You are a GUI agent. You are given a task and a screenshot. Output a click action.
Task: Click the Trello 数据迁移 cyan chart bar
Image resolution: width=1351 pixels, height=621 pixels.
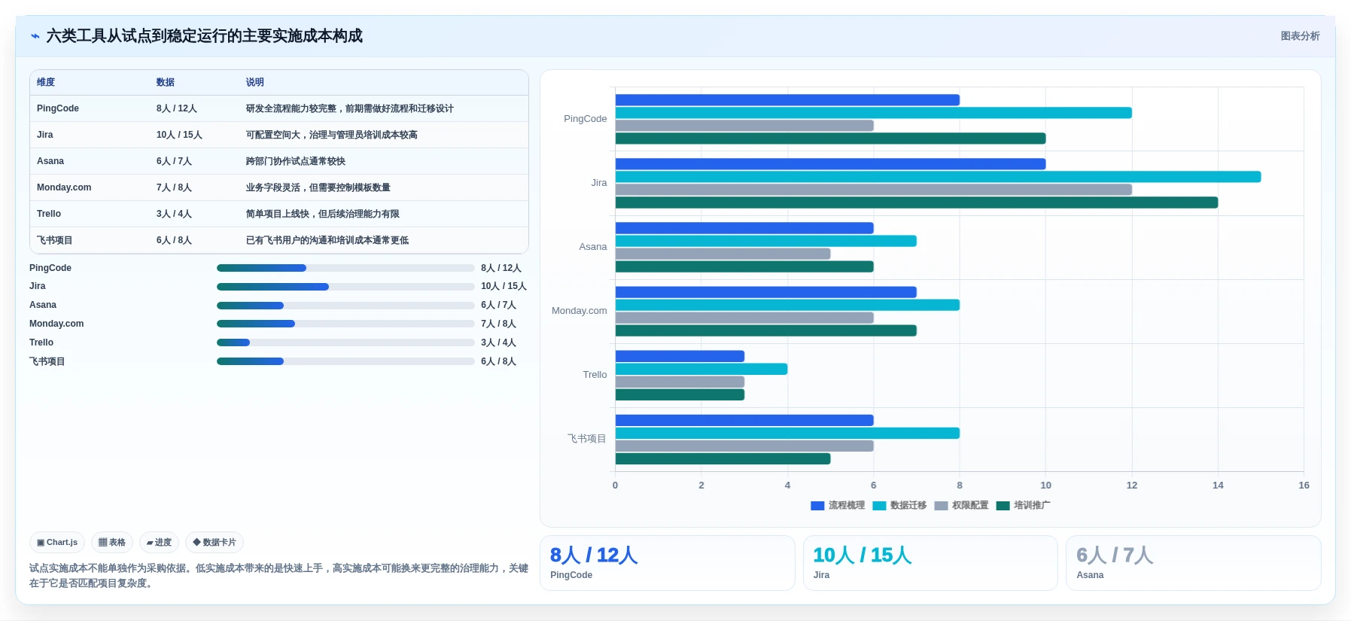point(701,369)
